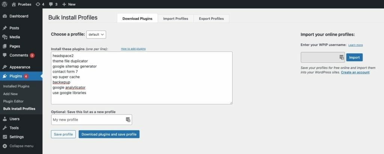
Task: Open the Posts menu
Action: point(14,28)
